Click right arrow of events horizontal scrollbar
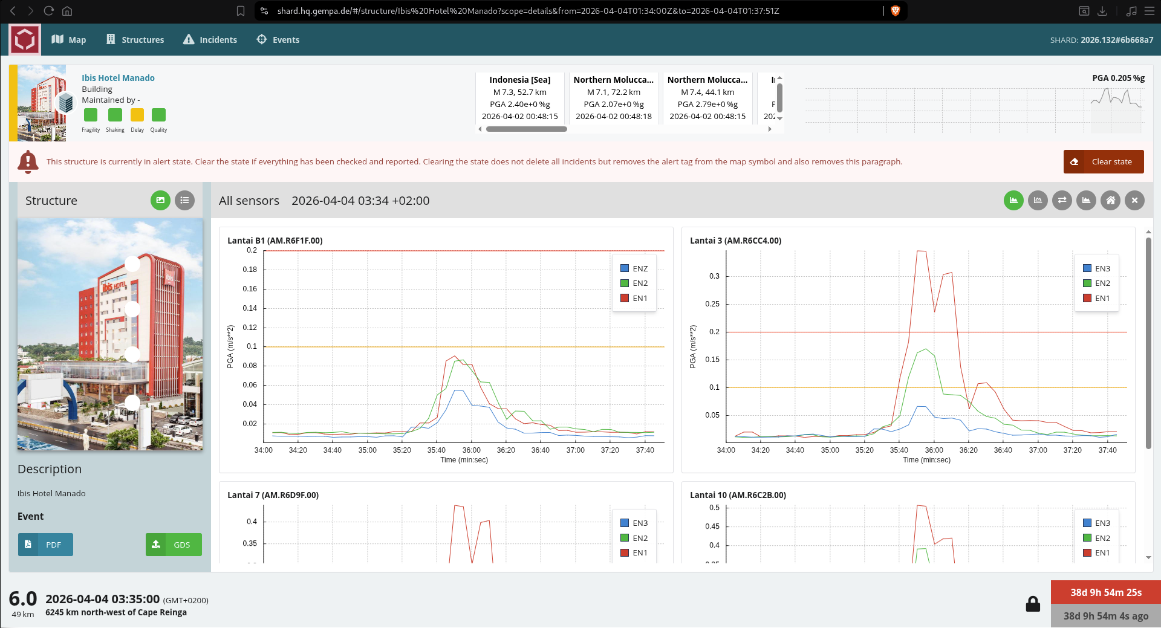This screenshot has height=628, width=1161. pyautogui.click(x=770, y=129)
